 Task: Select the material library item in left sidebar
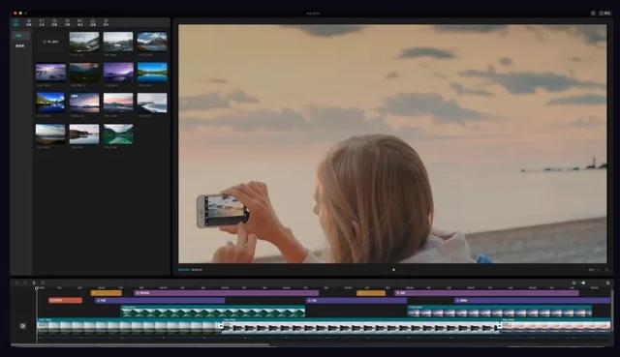(19, 45)
